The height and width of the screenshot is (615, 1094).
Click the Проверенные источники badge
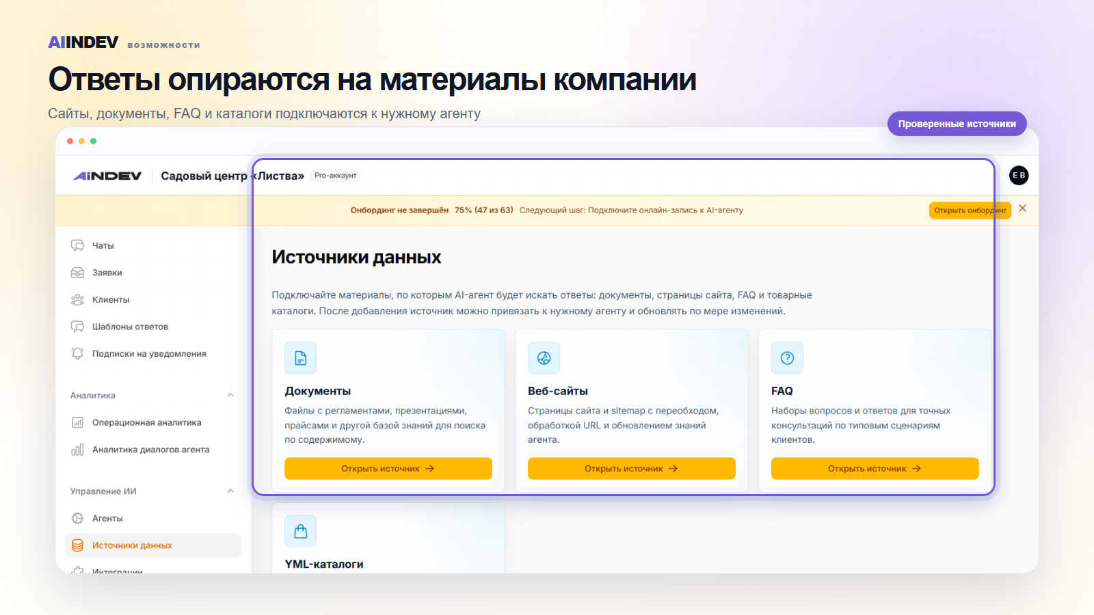[957, 124]
